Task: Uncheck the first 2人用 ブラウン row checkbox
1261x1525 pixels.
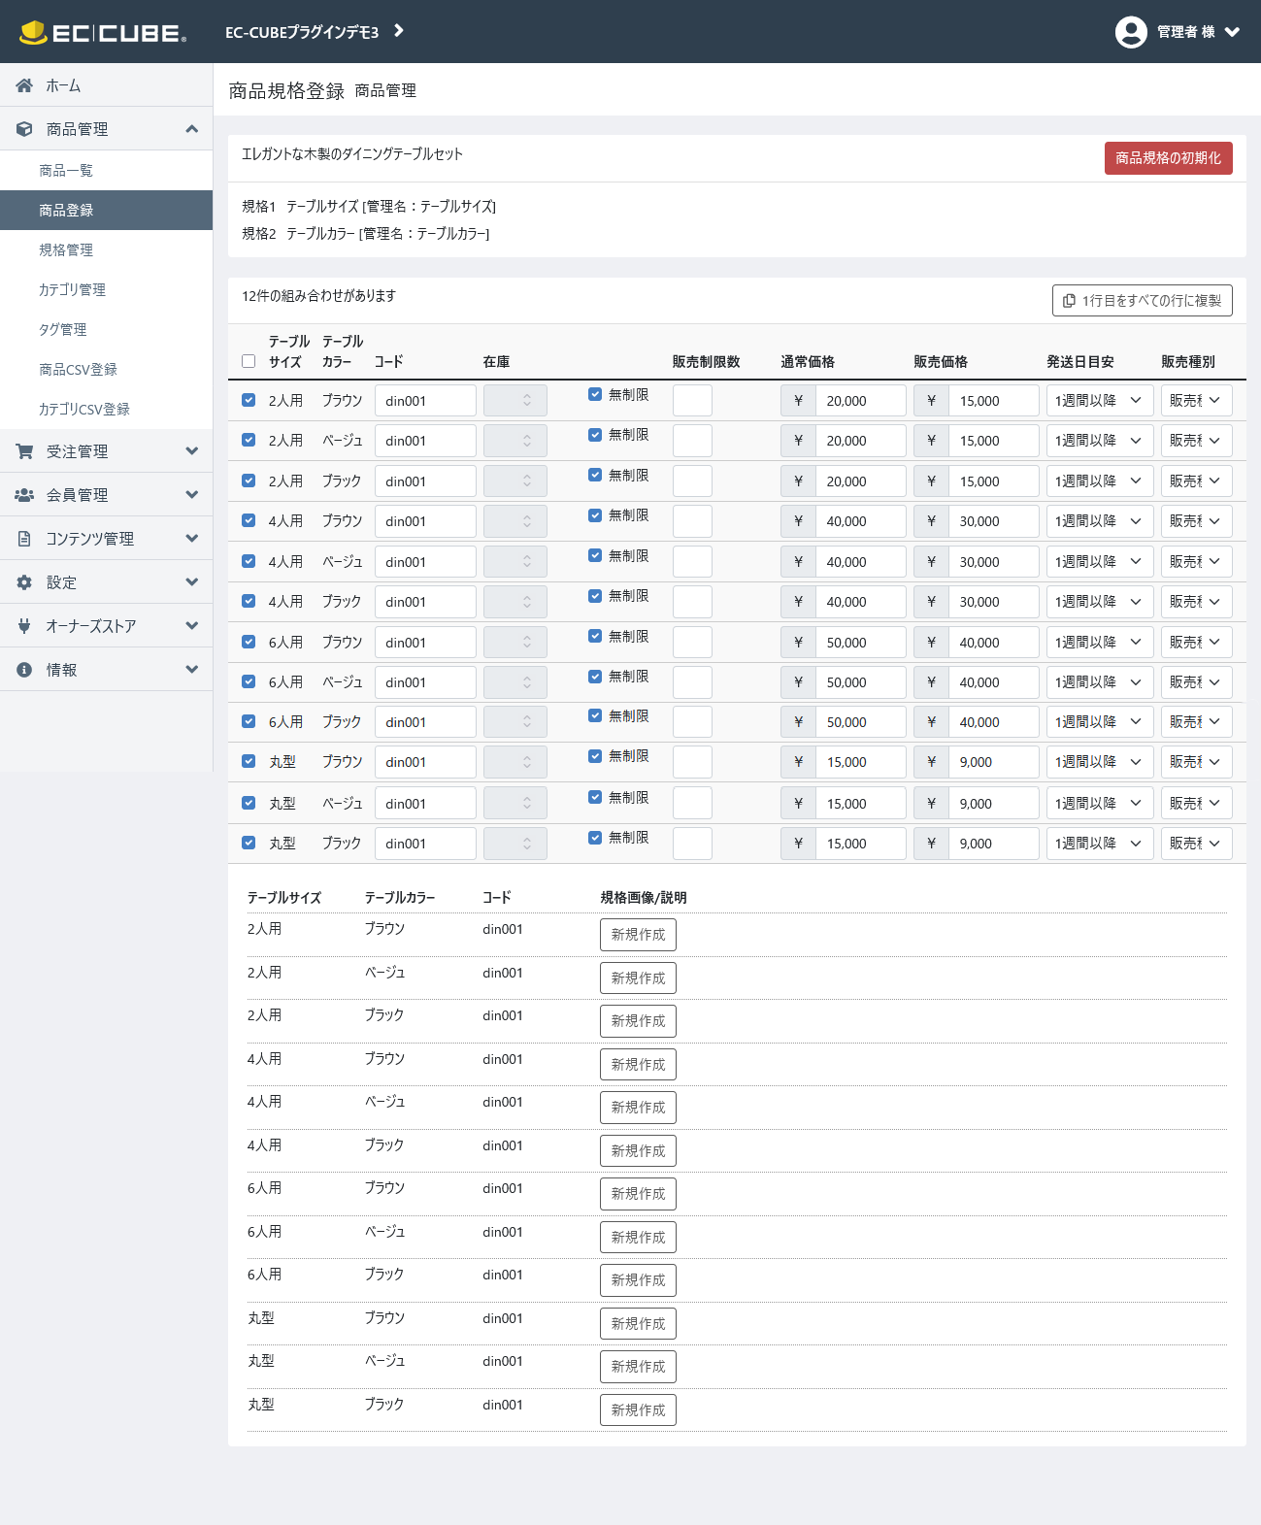Action: pos(249,400)
